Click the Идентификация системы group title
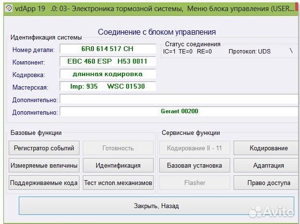Screen dimensions: 300x224 [46, 38]
